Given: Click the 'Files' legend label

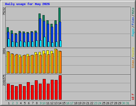Looking at the screenshot, I should point(133,21).
